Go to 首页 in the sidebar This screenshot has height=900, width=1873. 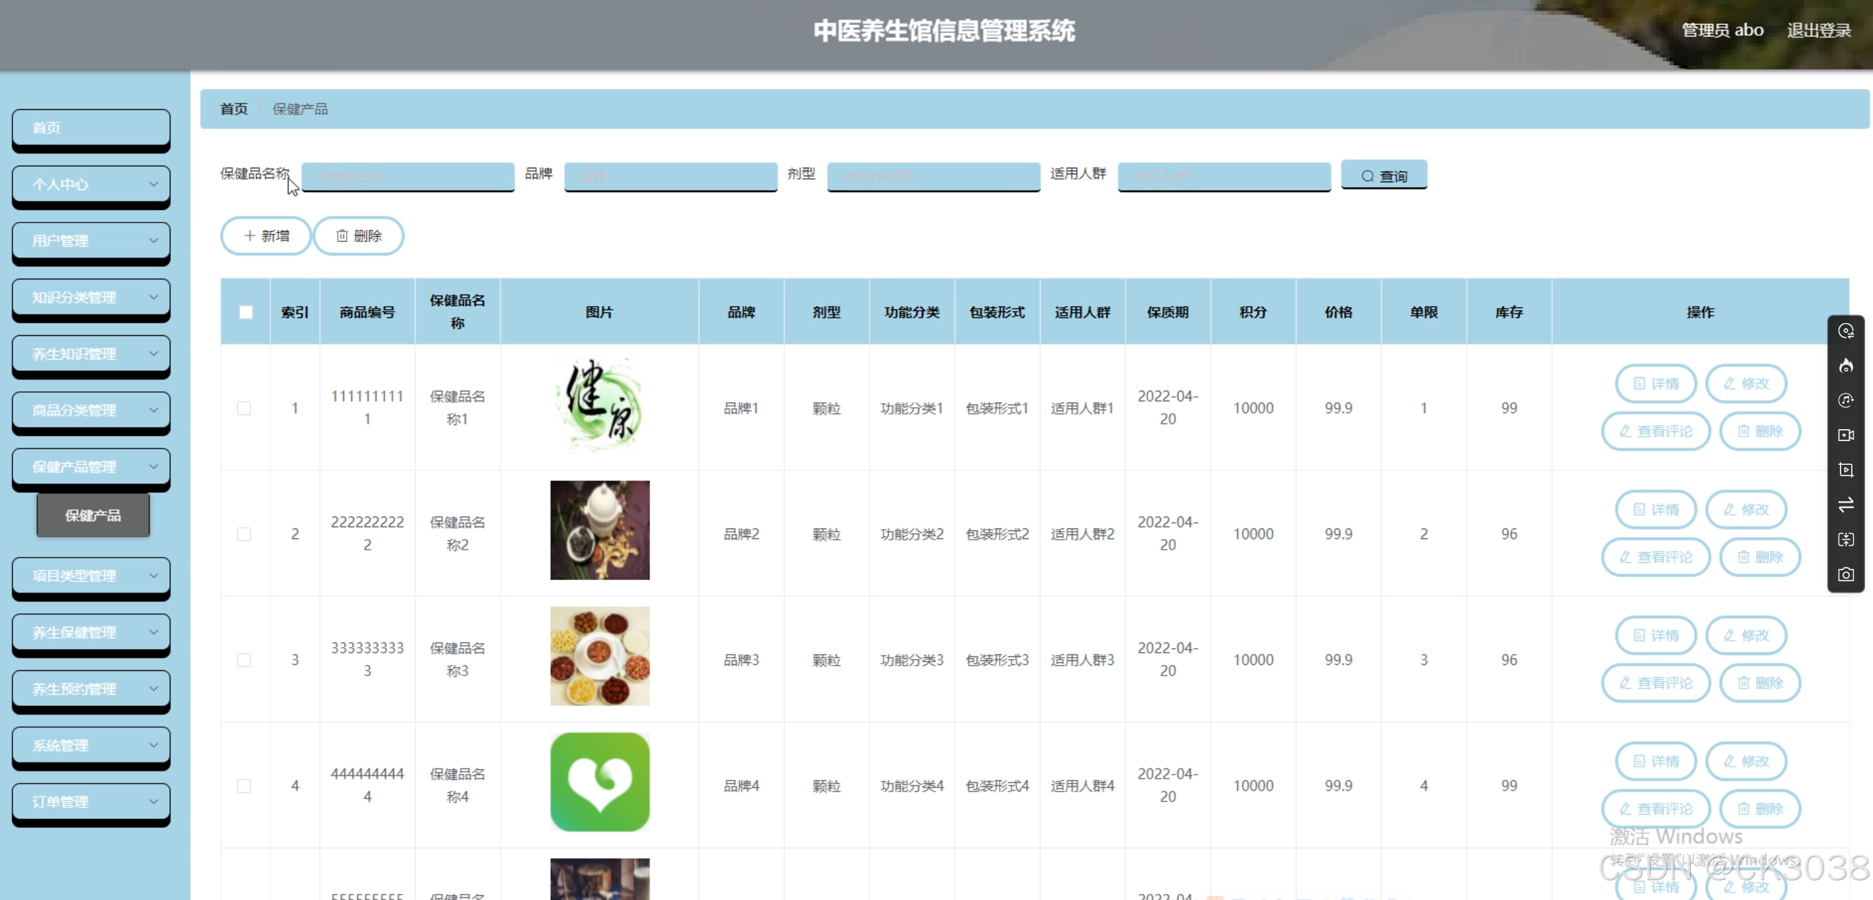pyautogui.click(x=91, y=128)
